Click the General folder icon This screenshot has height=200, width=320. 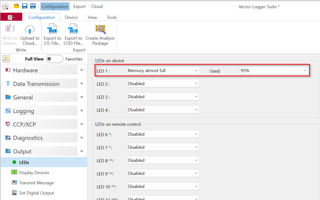[x=8, y=97]
